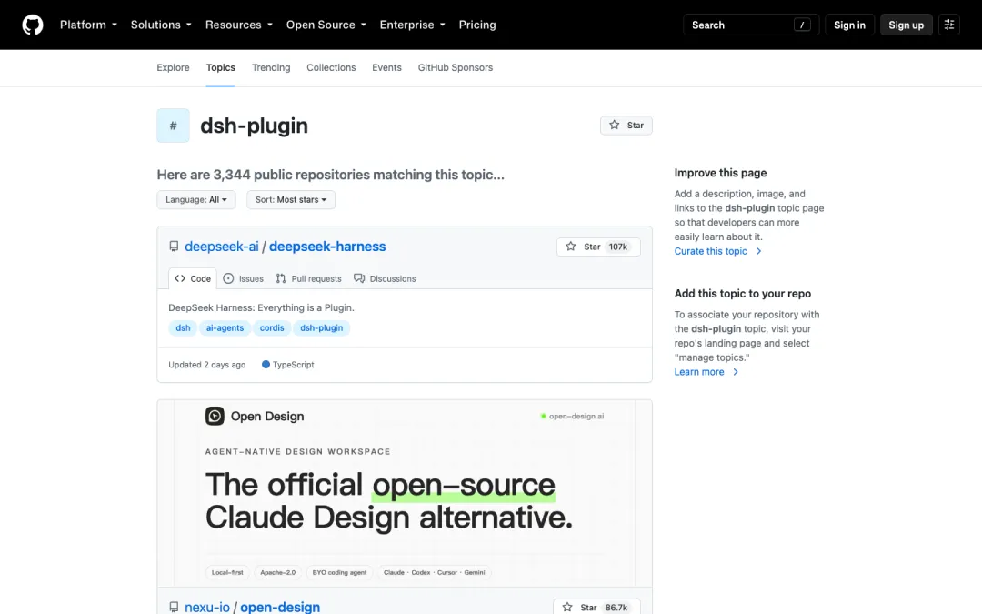Open the GitHub logo homepage
This screenshot has height=614, width=982.
click(x=33, y=25)
